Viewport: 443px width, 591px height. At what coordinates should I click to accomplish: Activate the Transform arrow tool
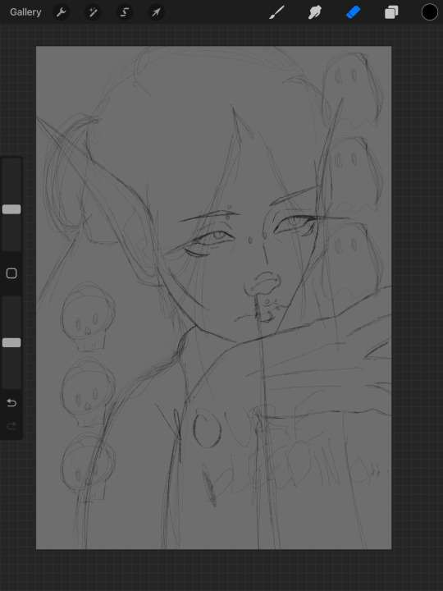[156, 12]
